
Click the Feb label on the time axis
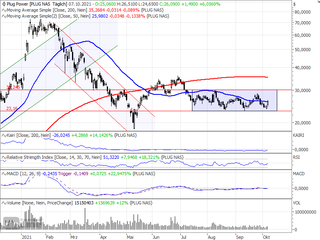pos(50,237)
